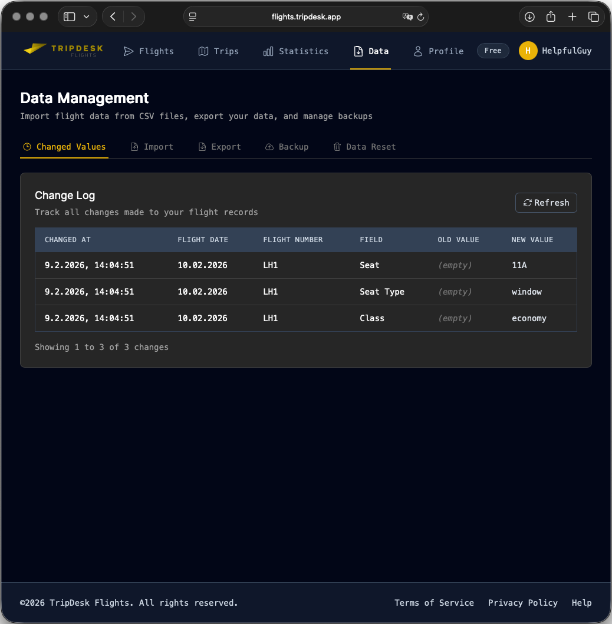Viewport: 612px width, 624px height.
Task: Open the Backup tab
Action: point(287,147)
